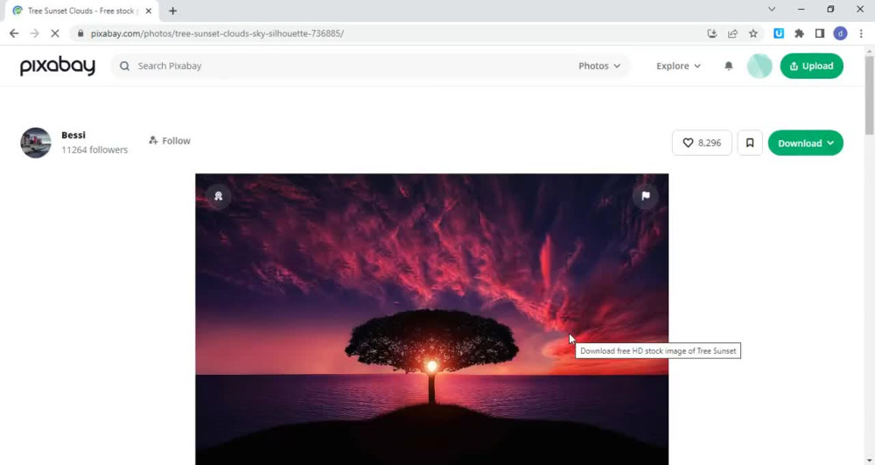The height and width of the screenshot is (465, 875).
Task: Open Chrome profile 'd' avatar
Action: coord(840,33)
